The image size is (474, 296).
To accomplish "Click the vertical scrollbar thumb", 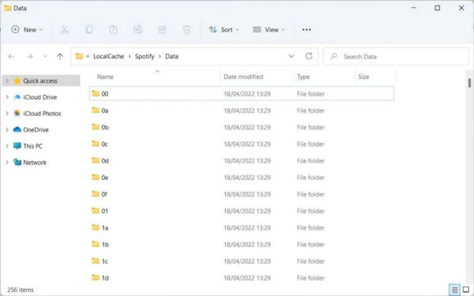I will [469, 83].
